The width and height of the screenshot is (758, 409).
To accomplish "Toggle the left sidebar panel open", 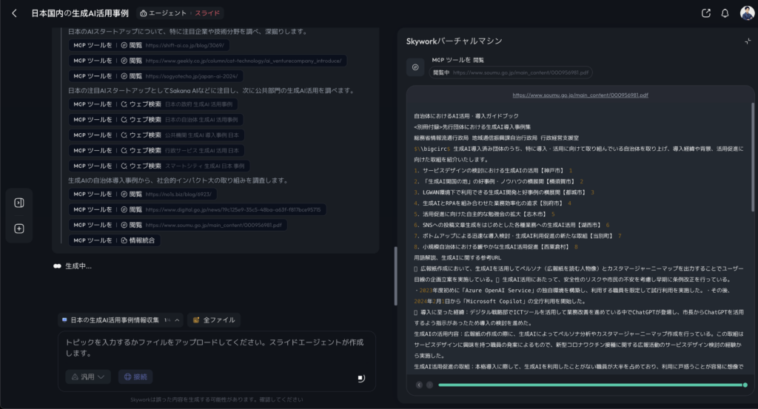I will pyautogui.click(x=19, y=203).
